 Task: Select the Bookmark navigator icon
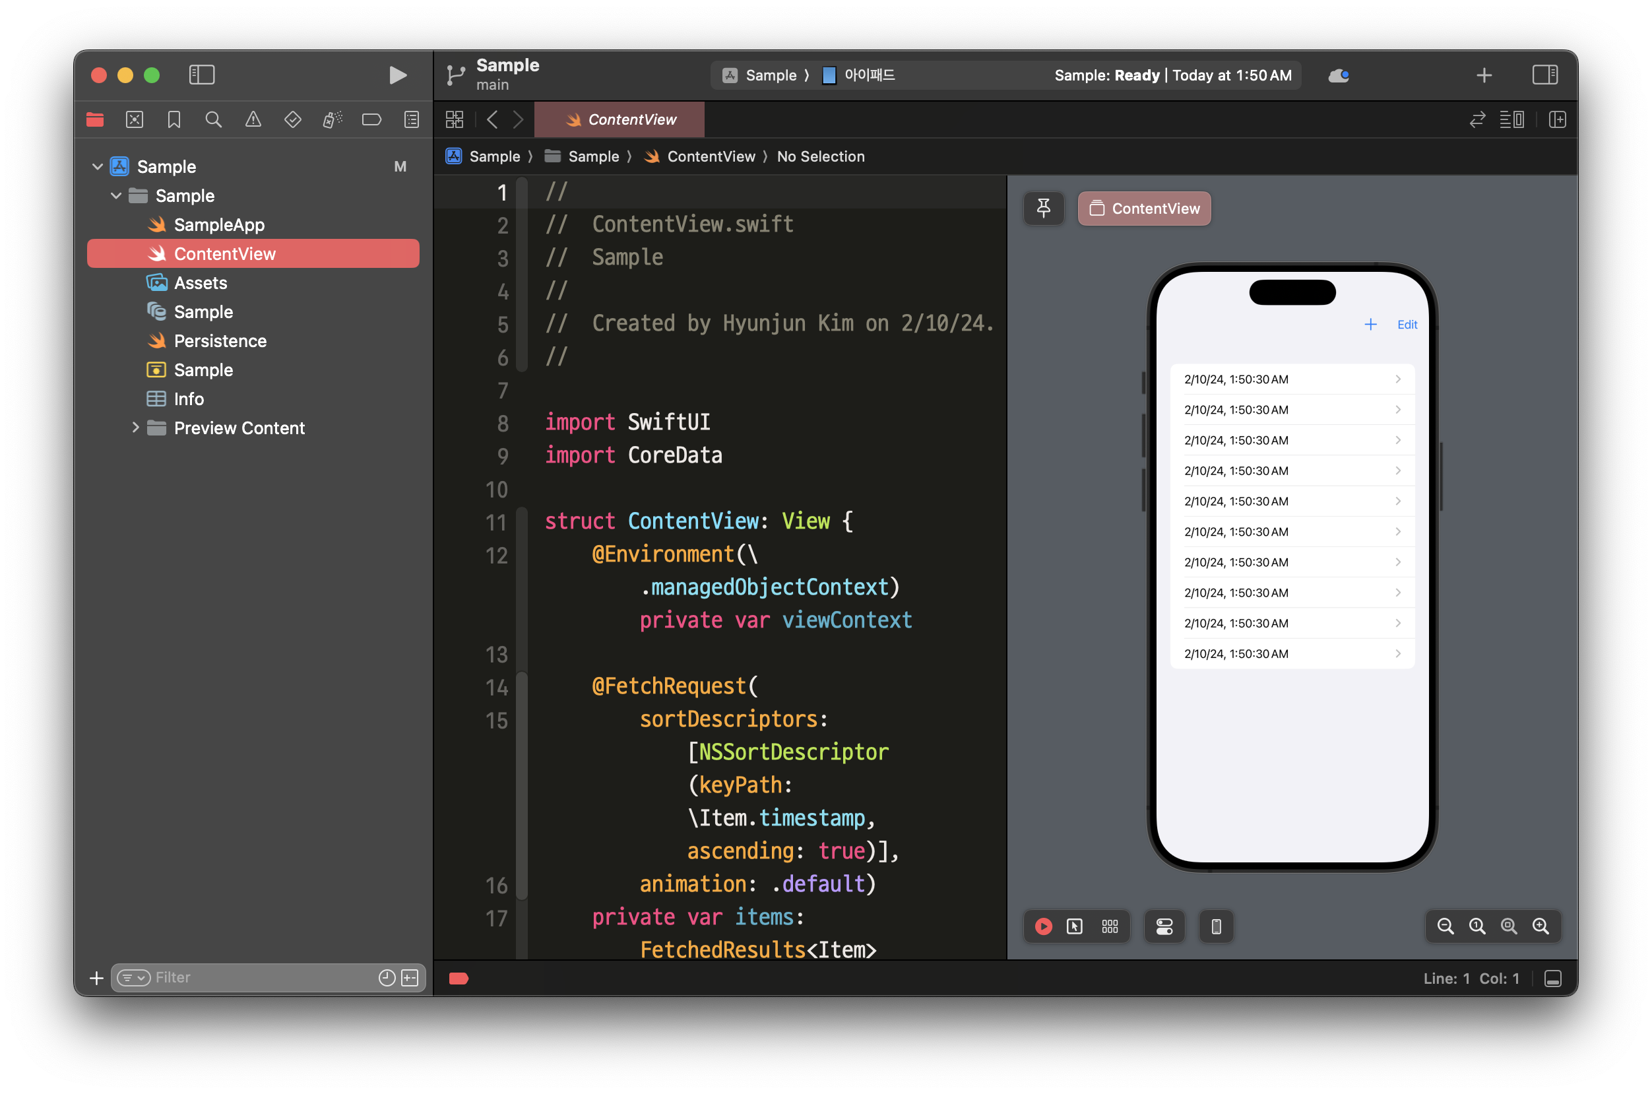[x=174, y=119]
